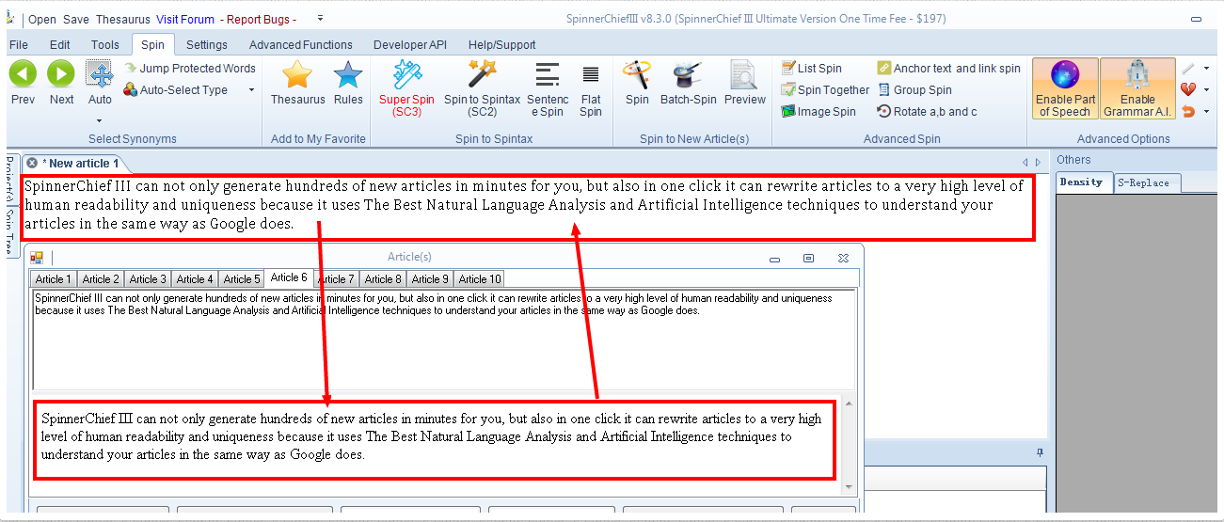The image size is (1224, 522).
Task: Toggle Enable Part of Speech option
Action: (x=1065, y=89)
